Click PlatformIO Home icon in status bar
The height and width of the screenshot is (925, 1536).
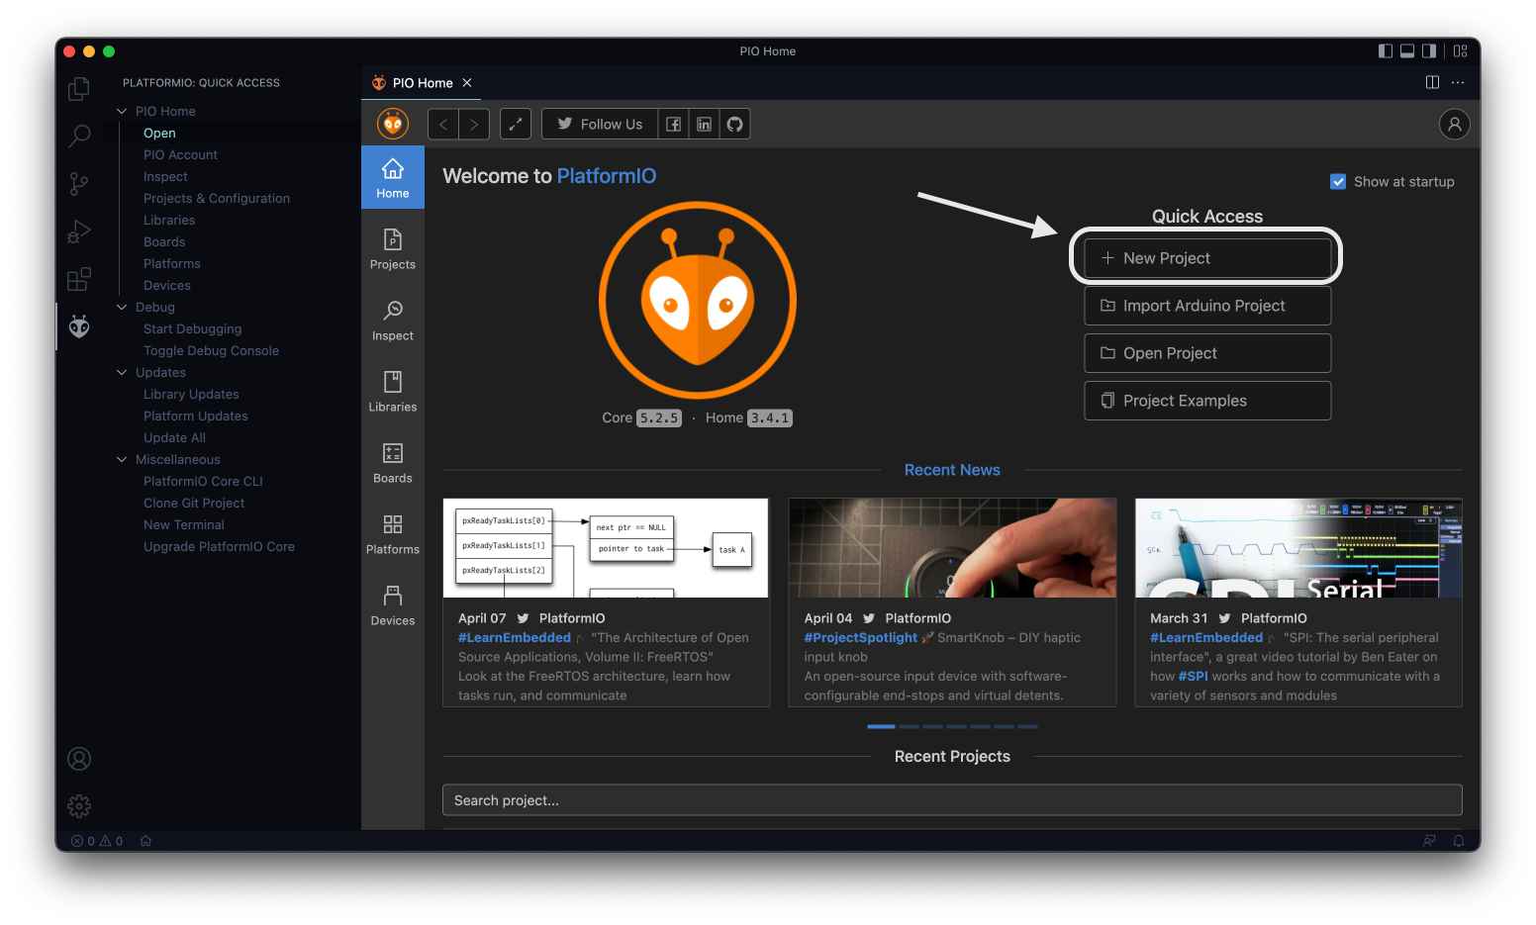[x=145, y=841]
